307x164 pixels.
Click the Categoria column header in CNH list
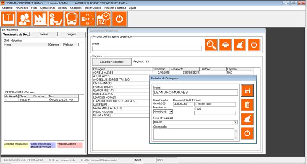coord(56,45)
